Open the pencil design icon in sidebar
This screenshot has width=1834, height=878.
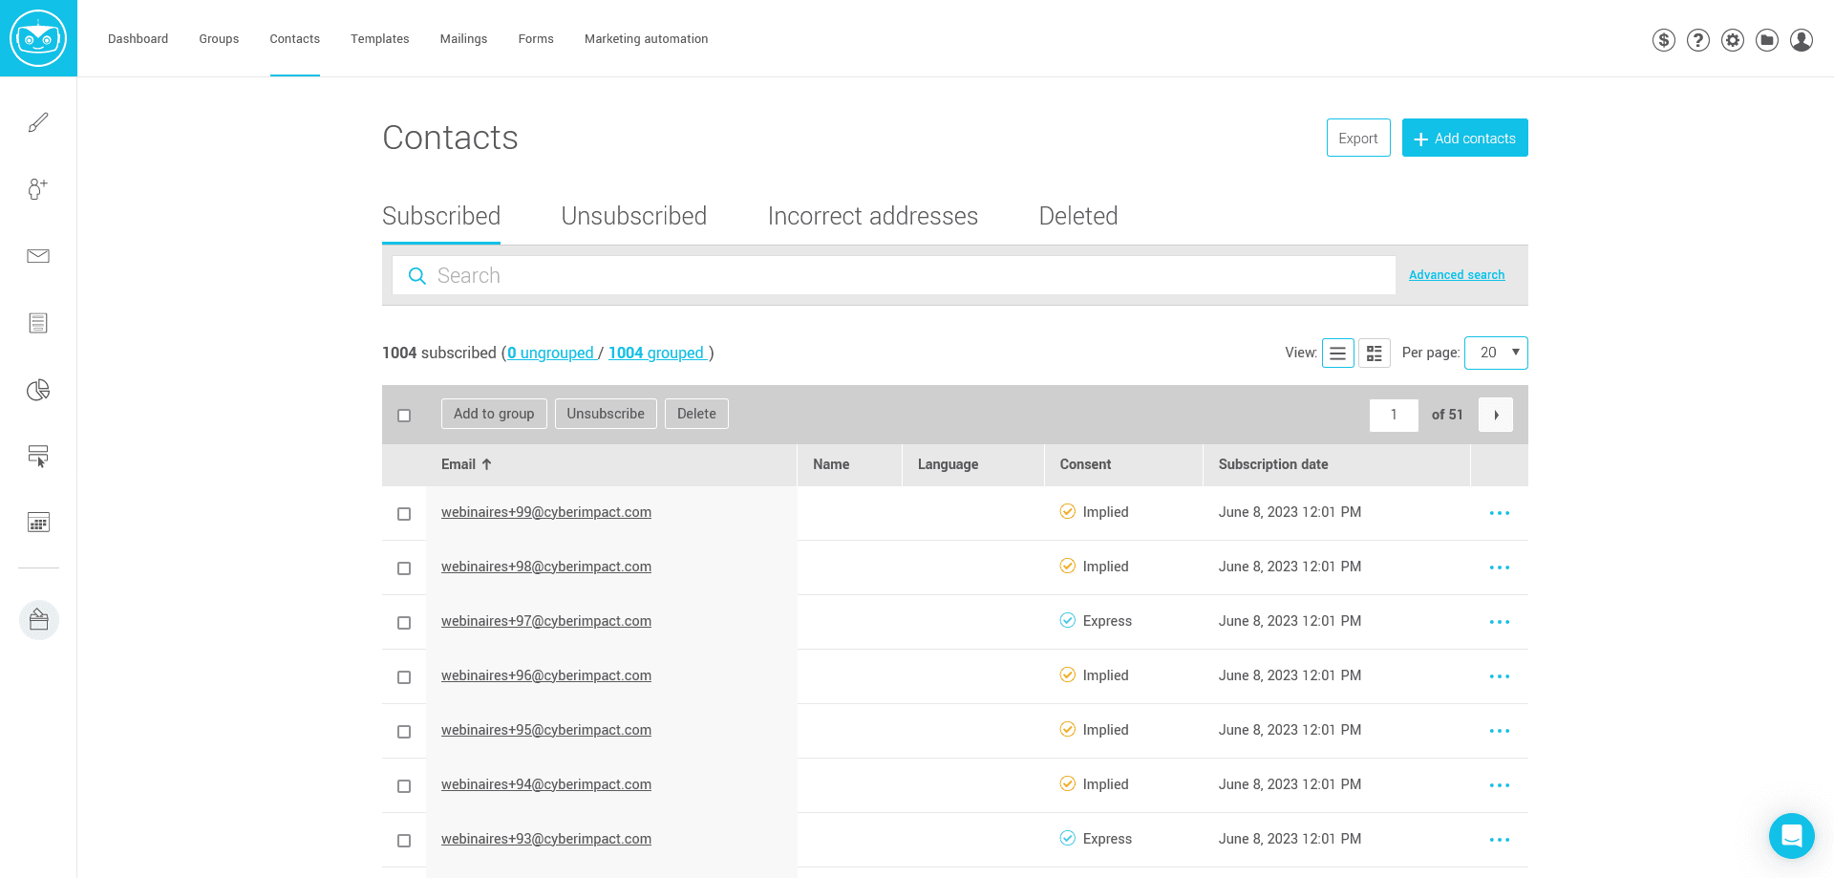point(38,121)
